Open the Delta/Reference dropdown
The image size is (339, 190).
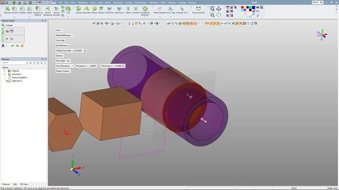pyautogui.click(x=65, y=35)
